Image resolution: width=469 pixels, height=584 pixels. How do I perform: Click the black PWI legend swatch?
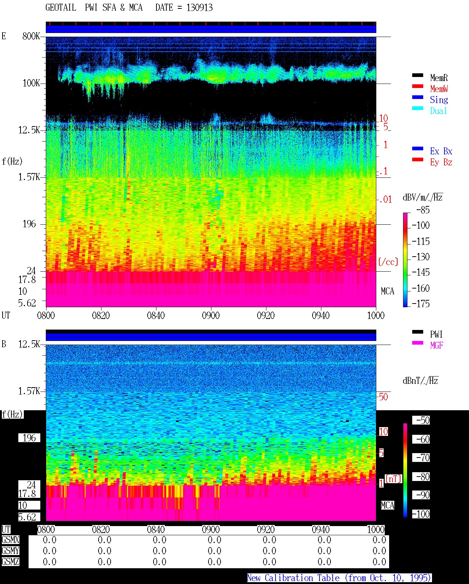[x=417, y=332]
